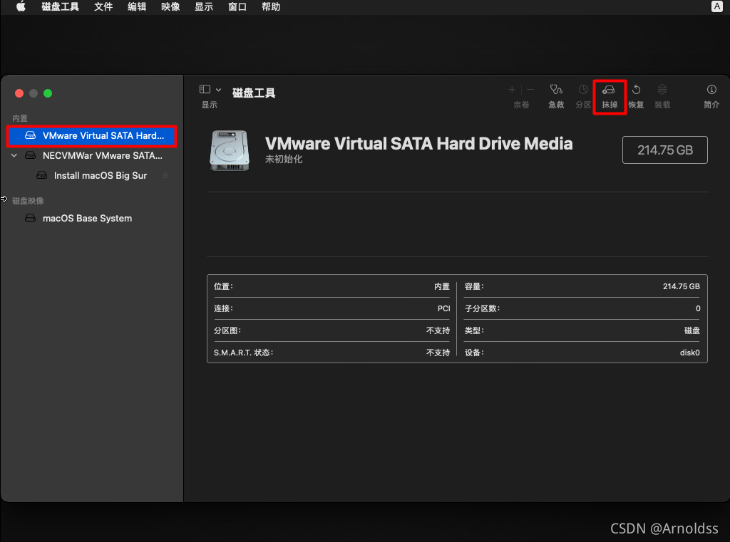Open the 窗口 menu

click(x=237, y=6)
